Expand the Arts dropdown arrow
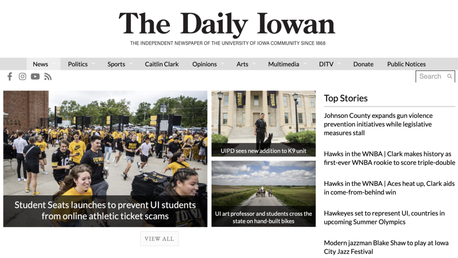Screen dimensions: 458x258 point(254,64)
